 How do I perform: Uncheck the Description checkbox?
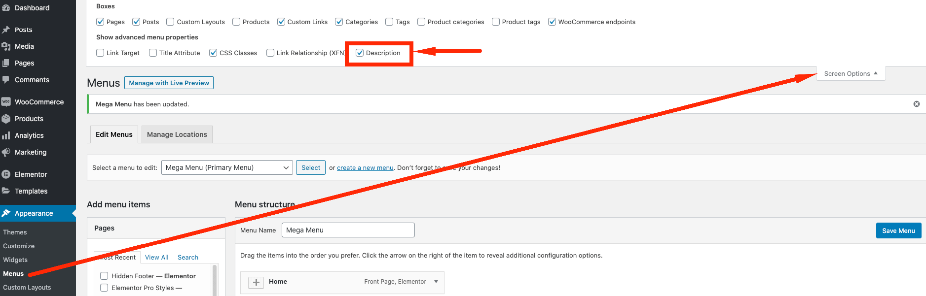(360, 53)
